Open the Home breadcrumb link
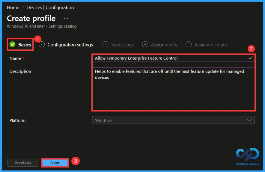This screenshot has width=265, height=172. (13, 7)
